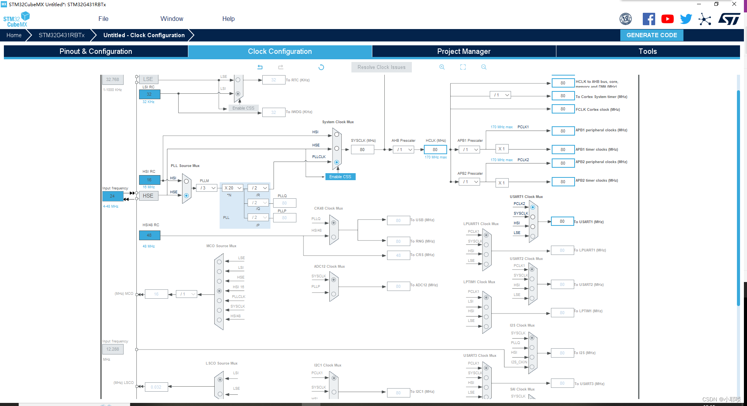Viewport: 747px width, 406px height.
Task: Click the undo arrow in clock toolbar
Action: coord(260,67)
